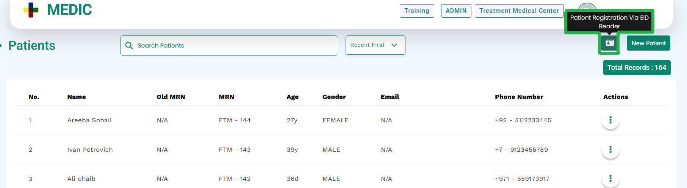
Task: Click phone number +7 - 9123456789
Action: [521, 149]
